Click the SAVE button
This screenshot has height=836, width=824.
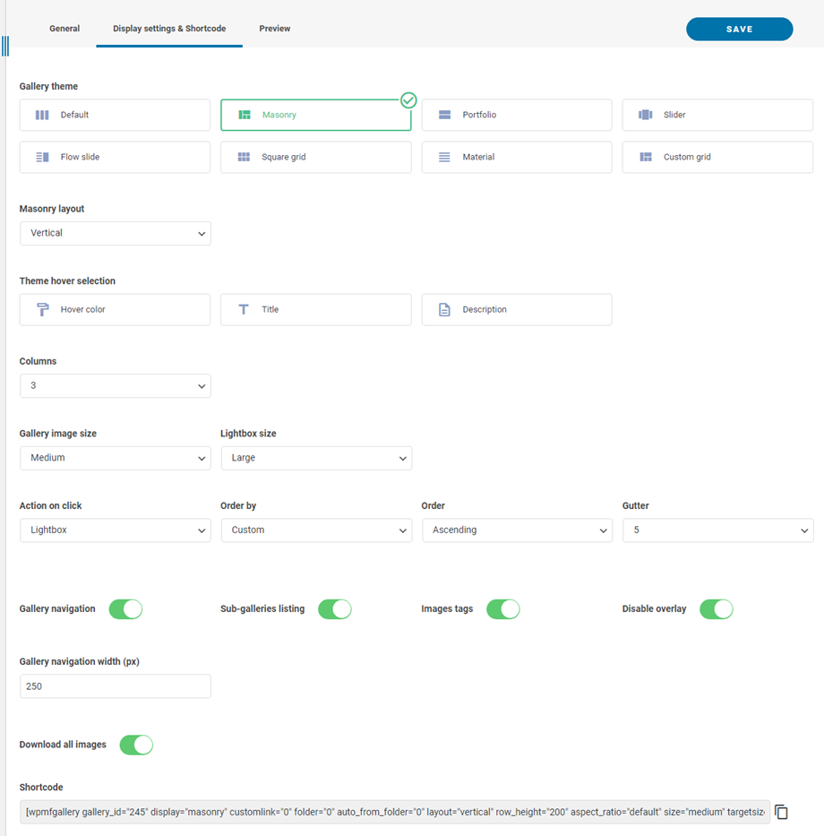point(739,29)
